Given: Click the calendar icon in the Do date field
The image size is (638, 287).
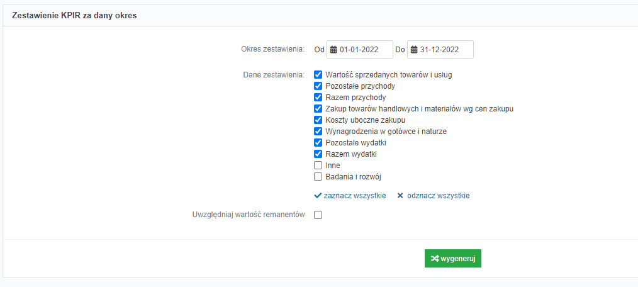Looking at the screenshot, I should pyautogui.click(x=414, y=50).
